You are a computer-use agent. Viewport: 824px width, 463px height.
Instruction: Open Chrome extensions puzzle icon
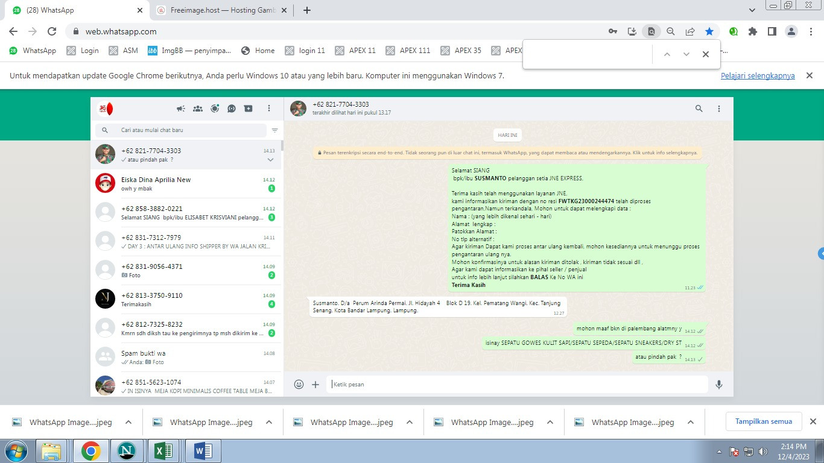pyautogui.click(x=753, y=31)
